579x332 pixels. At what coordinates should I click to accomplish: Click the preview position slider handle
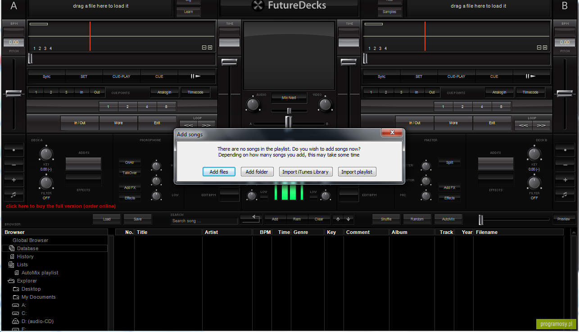481,220
